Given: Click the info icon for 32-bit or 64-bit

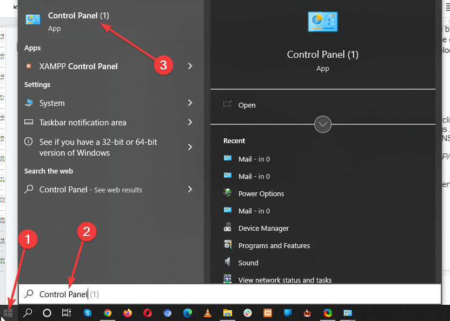Looking at the screenshot, I should [29, 141].
